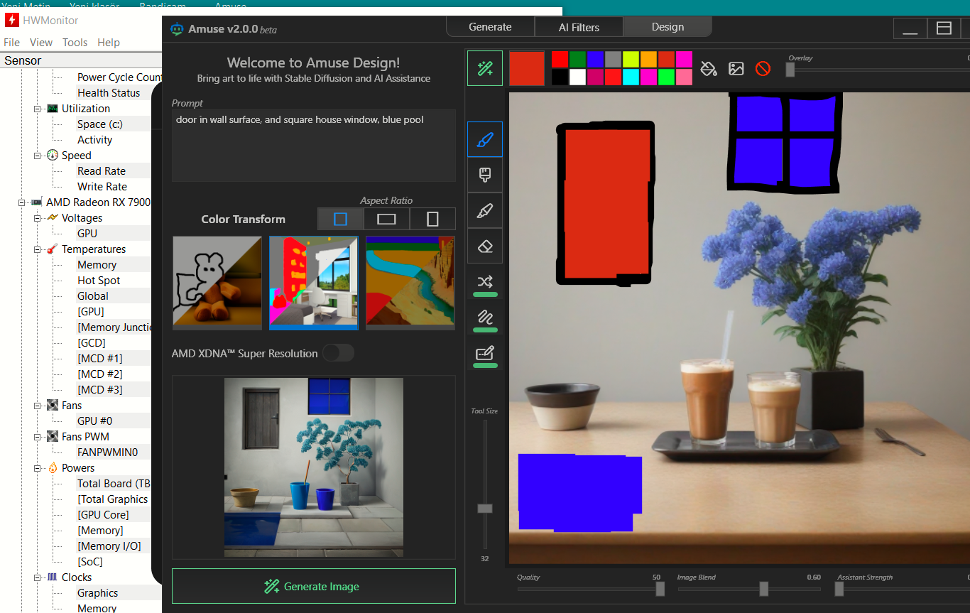The height and width of the screenshot is (613, 970).
Task: Click the Utilization graph icon in HWMonitor
Action: (53, 109)
